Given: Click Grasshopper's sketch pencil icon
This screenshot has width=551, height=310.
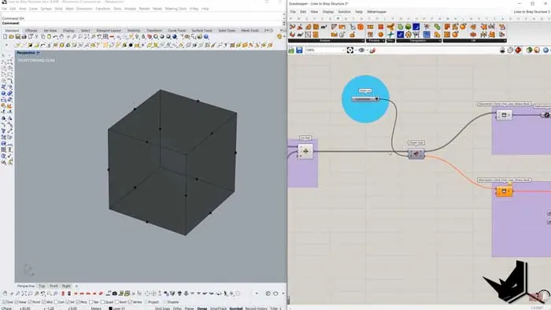Looking at the screenshot, I should pyautogui.click(x=372, y=50).
